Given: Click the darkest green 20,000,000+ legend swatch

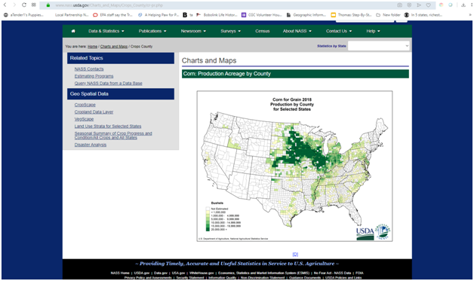Looking at the screenshot, I should 208,229.
